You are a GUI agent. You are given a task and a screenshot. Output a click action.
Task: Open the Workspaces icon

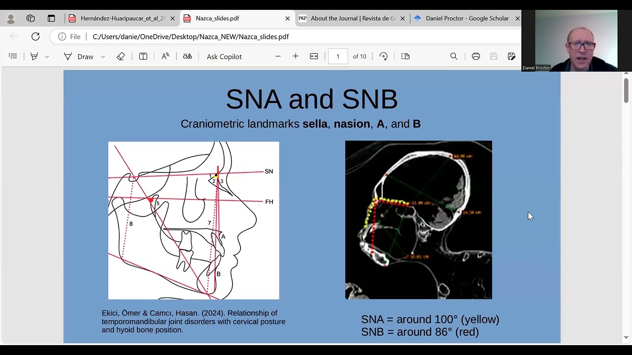[31, 18]
